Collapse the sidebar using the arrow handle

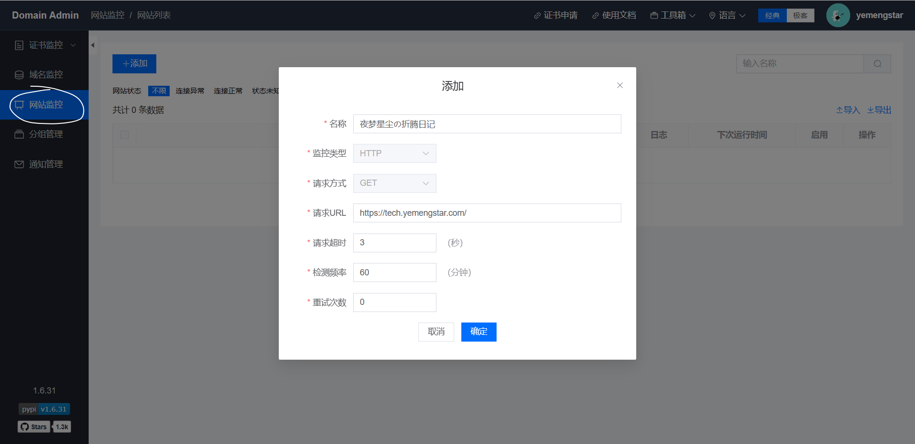[x=93, y=45]
